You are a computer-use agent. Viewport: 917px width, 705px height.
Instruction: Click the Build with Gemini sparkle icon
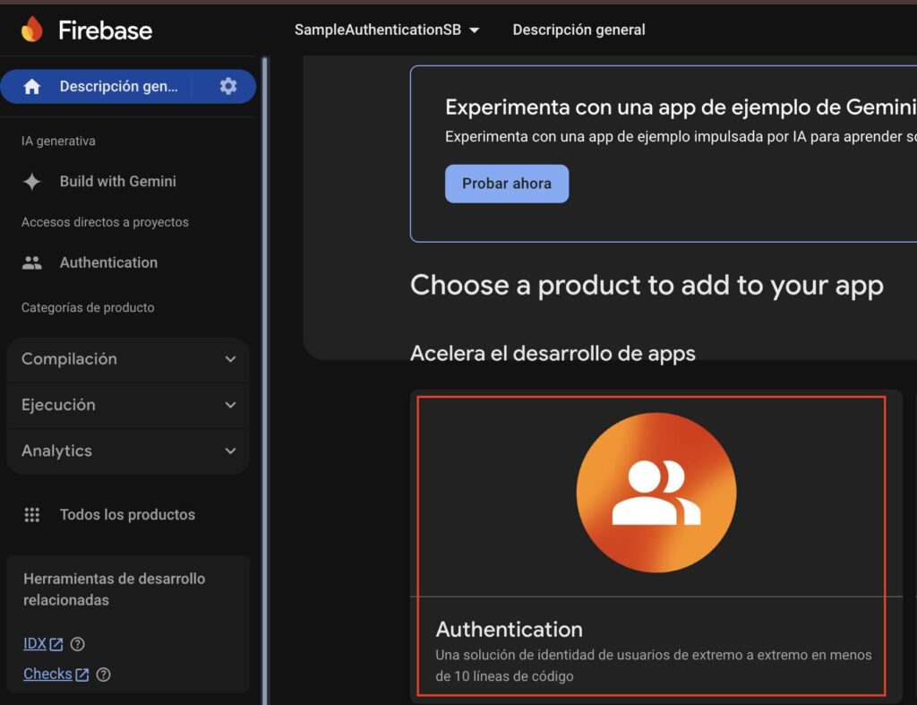point(31,181)
